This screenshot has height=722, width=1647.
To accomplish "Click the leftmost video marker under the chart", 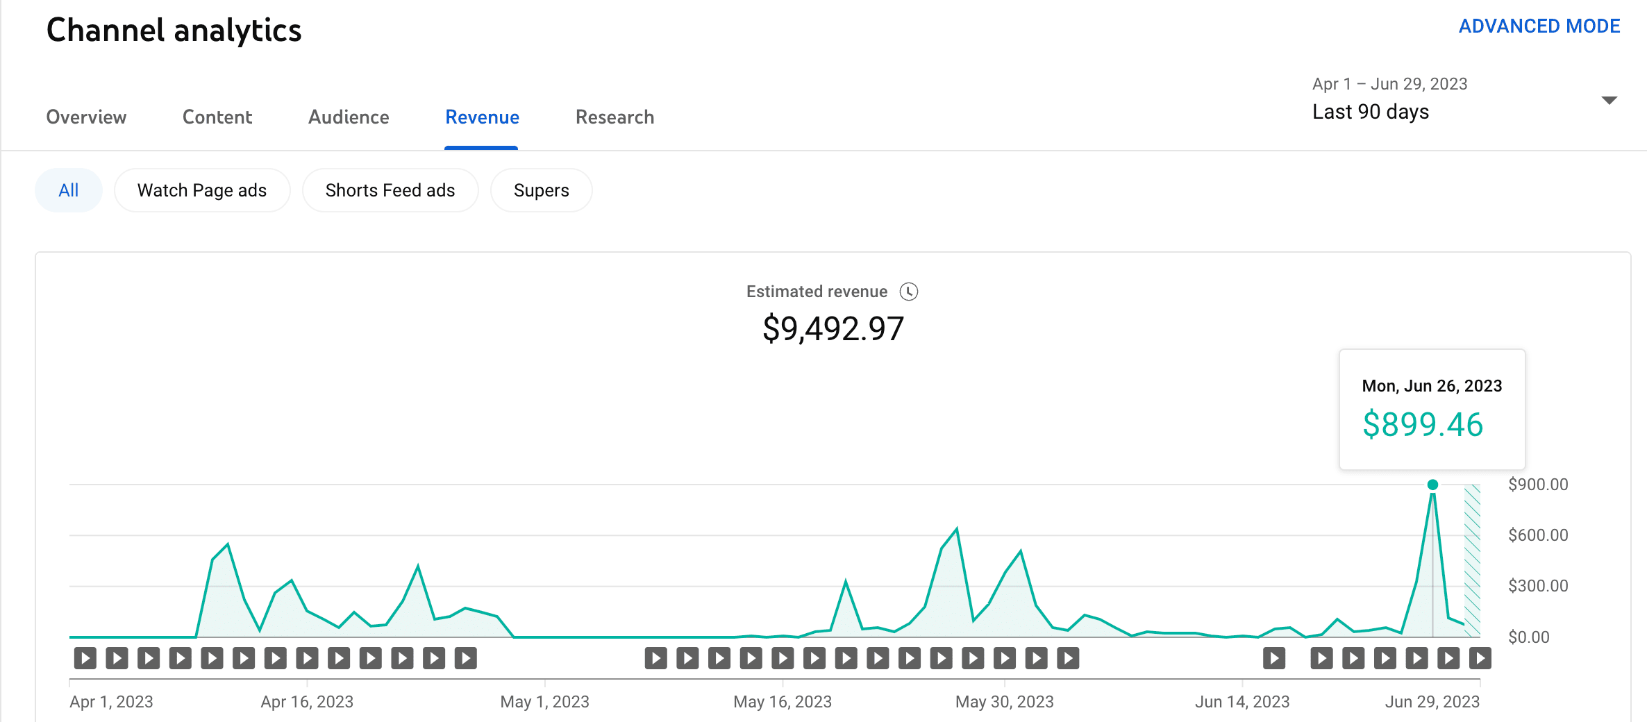I will [85, 657].
